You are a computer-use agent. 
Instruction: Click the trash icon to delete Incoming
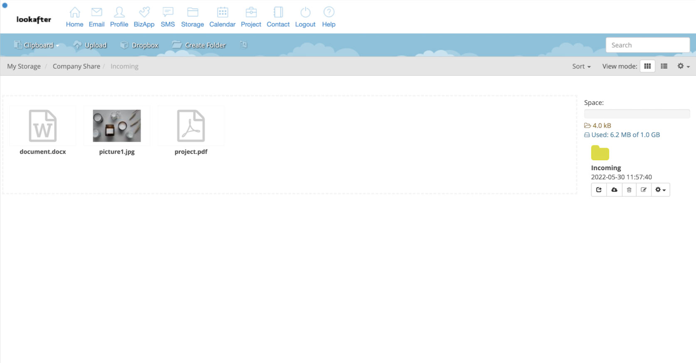[x=629, y=190]
